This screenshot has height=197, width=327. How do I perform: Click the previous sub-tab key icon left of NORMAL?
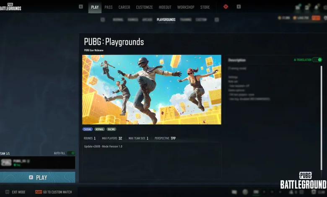point(103,20)
